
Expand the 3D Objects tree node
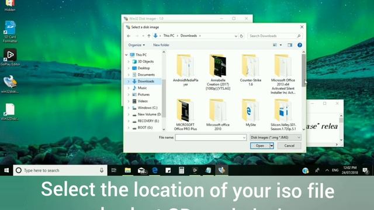tap(129, 61)
